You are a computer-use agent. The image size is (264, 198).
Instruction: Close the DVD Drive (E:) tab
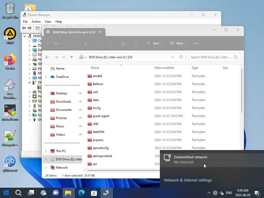tap(100, 32)
